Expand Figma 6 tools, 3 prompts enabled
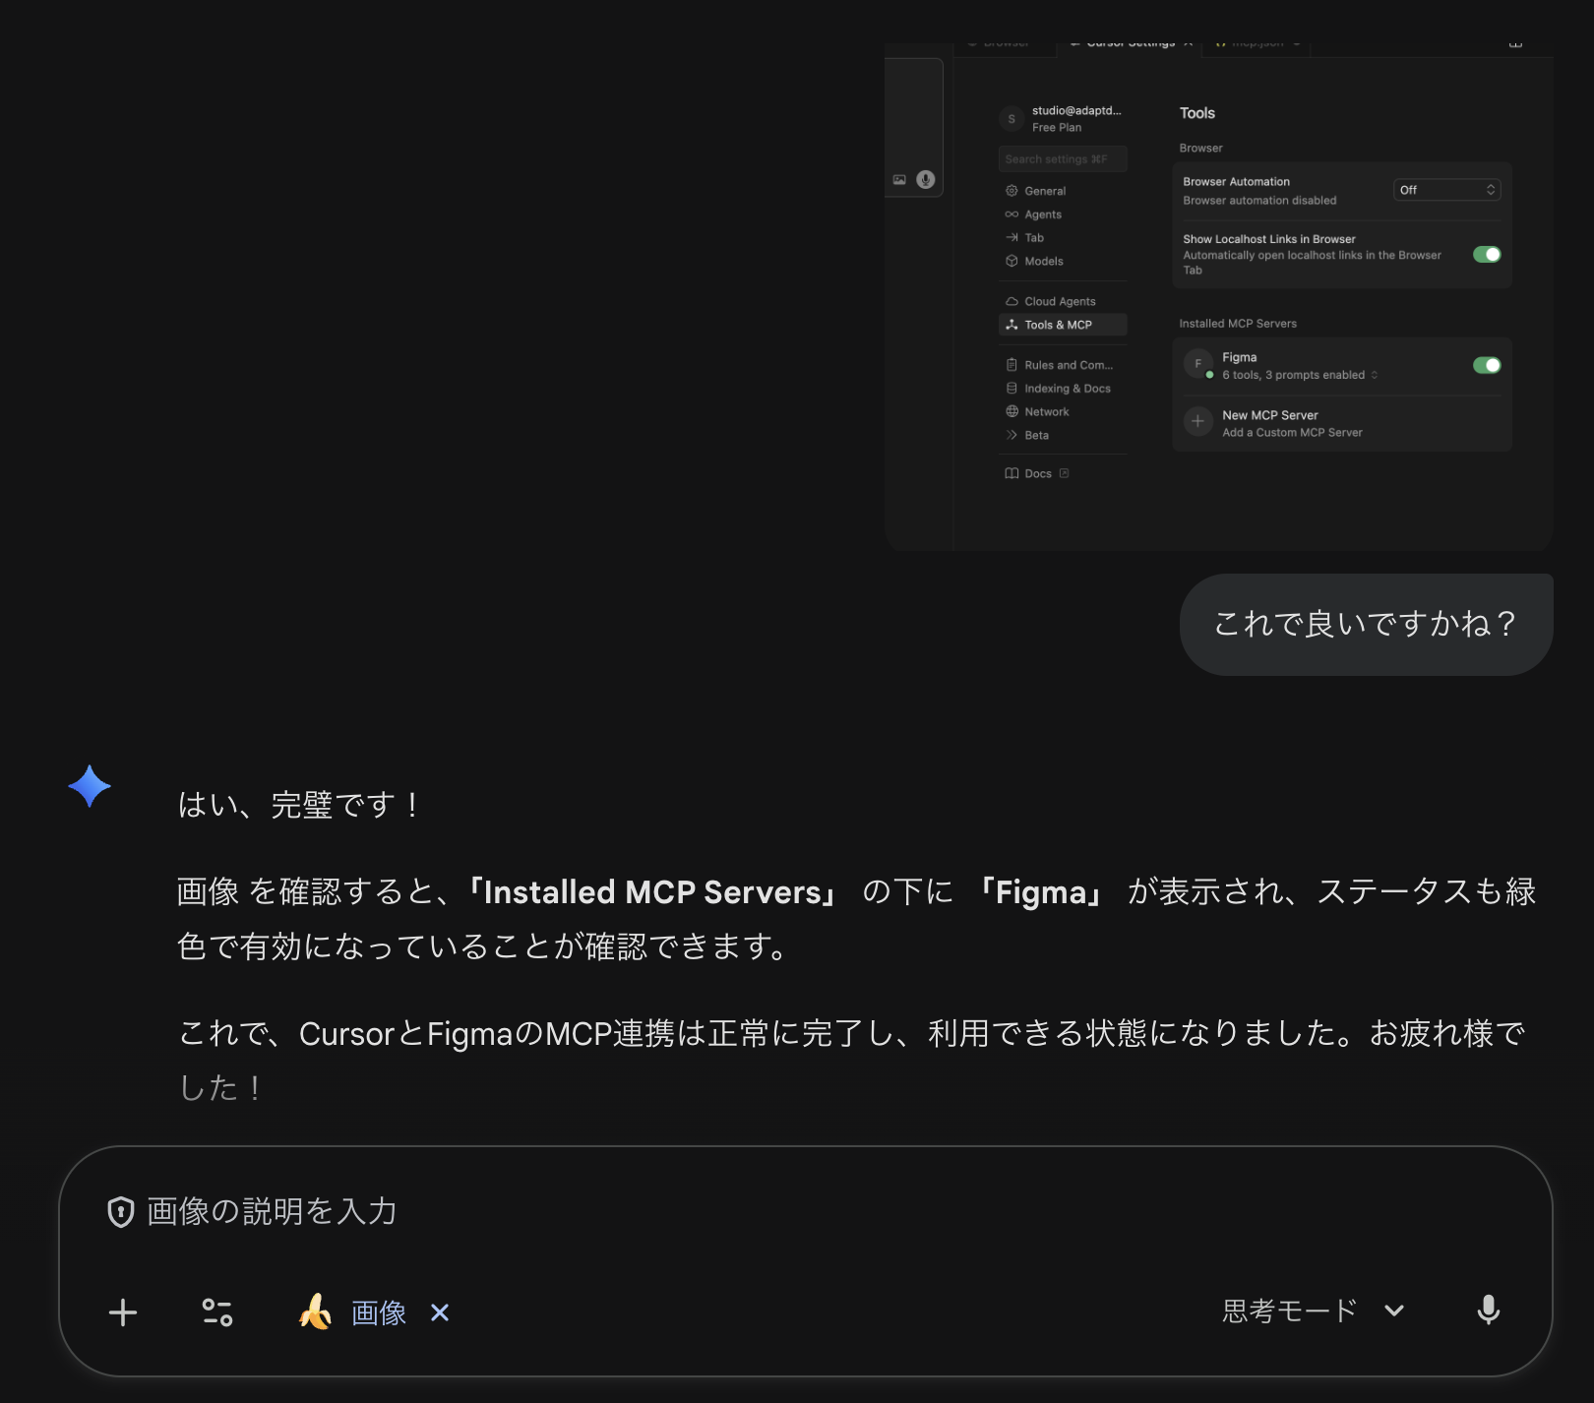This screenshot has width=1594, height=1403. coord(1300,375)
